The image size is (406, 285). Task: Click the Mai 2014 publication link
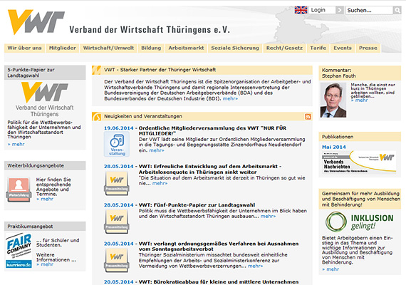tap(334, 147)
